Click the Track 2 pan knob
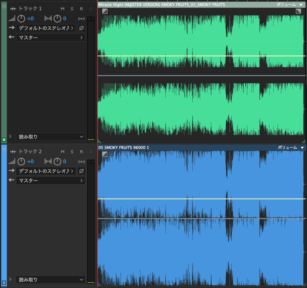Image resolution: width=307 pixels, height=288 pixels. (x=57, y=162)
